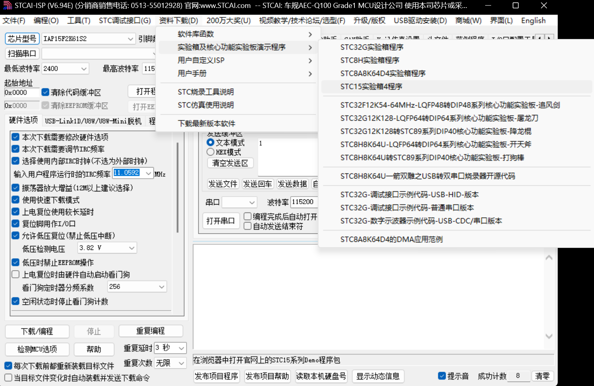Uncheck 使用快速下载模式
This screenshot has height=386, width=594.
click(16, 199)
